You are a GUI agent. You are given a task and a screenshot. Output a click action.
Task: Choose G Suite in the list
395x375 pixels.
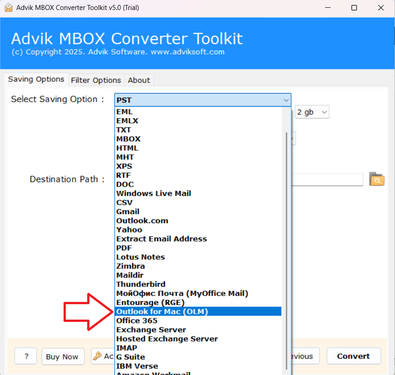coord(198,357)
